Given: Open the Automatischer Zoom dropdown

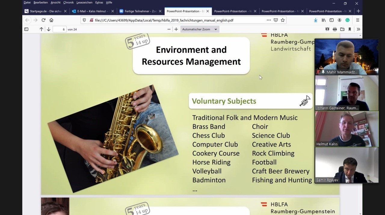Looking at the screenshot, I should point(200,29).
